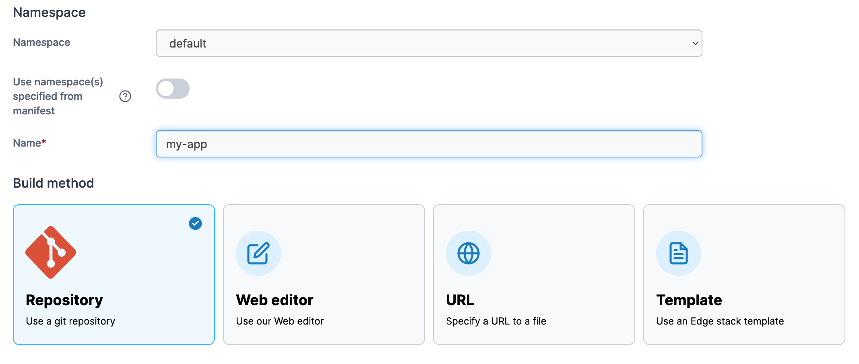The image size is (859, 364).
Task: Click the URL globe icon
Action: tap(469, 253)
